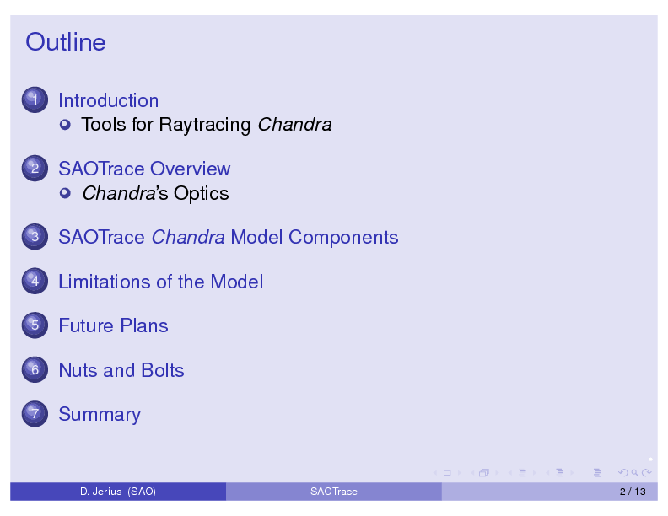
Task: Click the frame navigation stacked-pages icon
Action: (x=484, y=473)
